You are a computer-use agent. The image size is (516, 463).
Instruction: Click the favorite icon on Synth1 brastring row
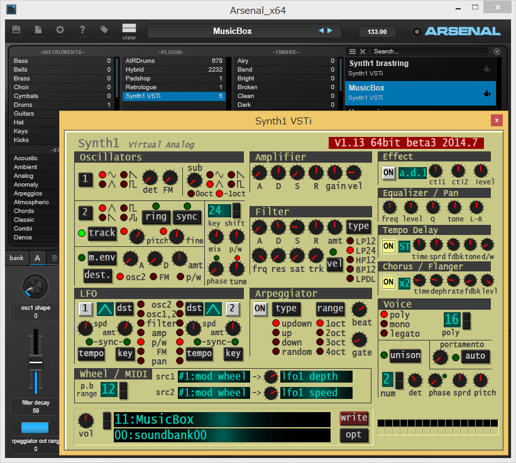coord(487,69)
